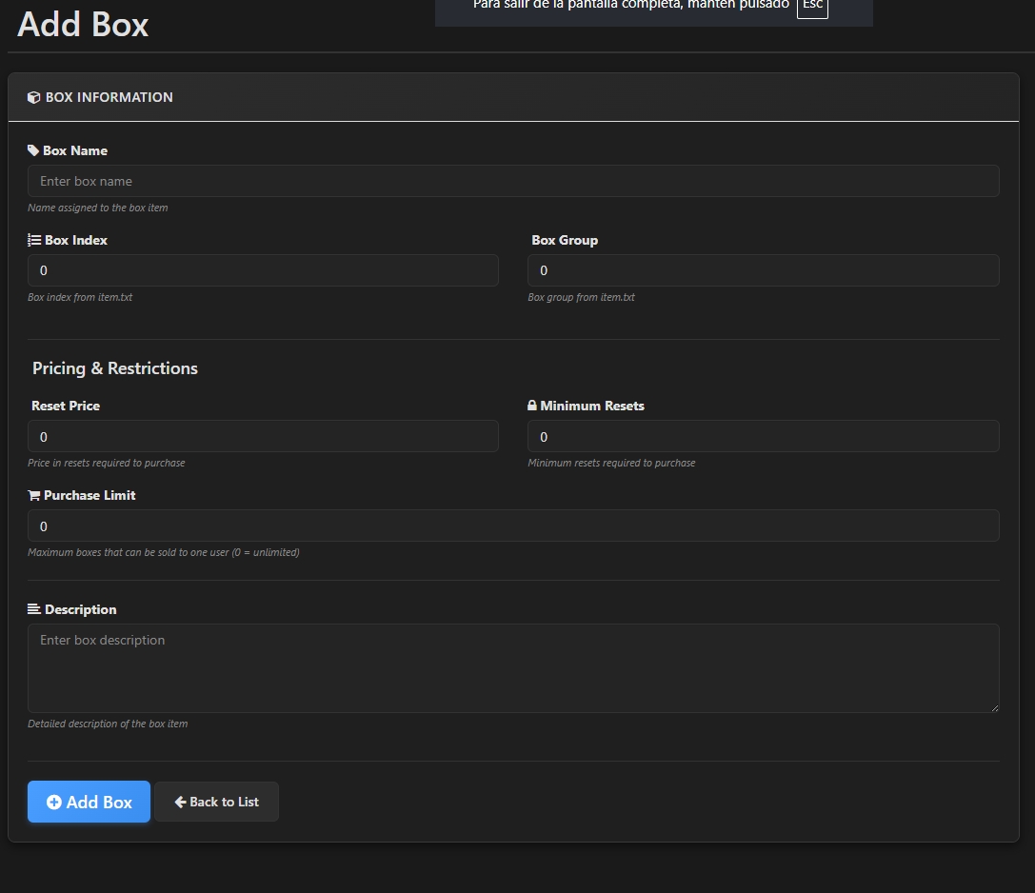Image resolution: width=1035 pixels, height=893 pixels.
Task: Click the cube icon beside Box Information
Action: 33,97
